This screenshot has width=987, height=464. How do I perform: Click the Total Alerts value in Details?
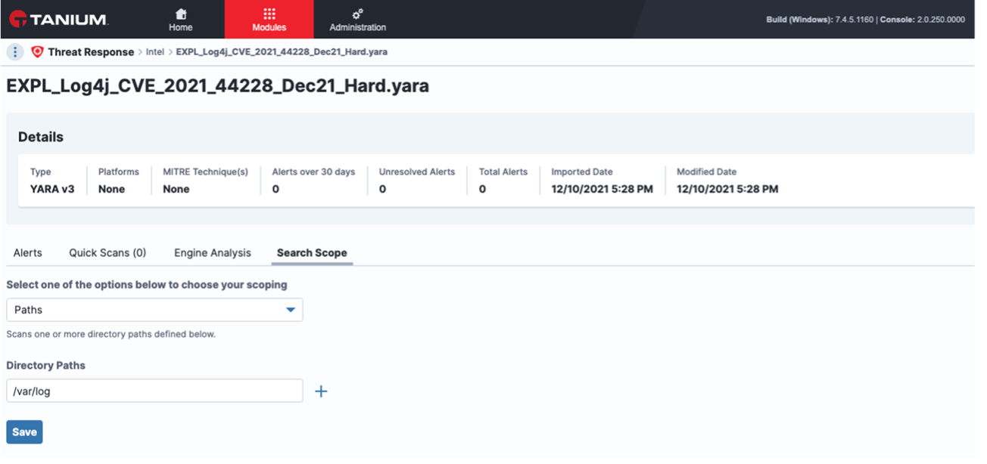pyautogui.click(x=482, y=189)
